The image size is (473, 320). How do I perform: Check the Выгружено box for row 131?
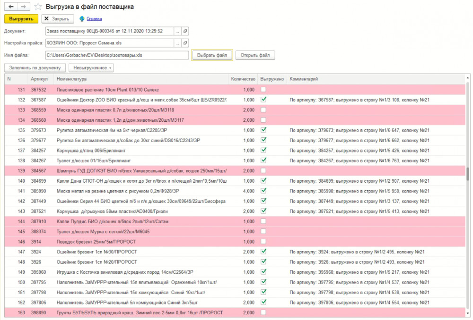click(x=263, y=90)
